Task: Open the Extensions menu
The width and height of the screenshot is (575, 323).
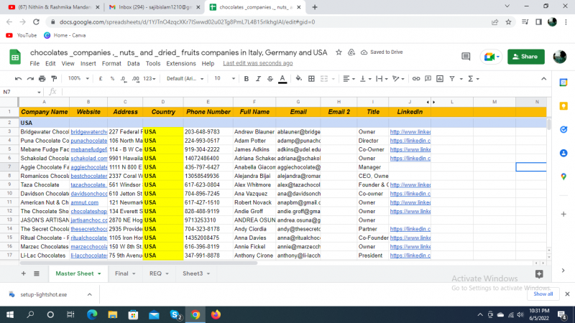Action: pyautogui.click(x=181, y=63)
